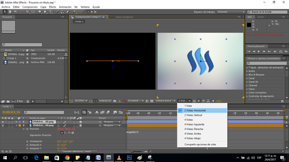Toggle the 3D layer switch for layer 1
The width and height of the screenshot is (289, 162).
click(x=80, y=122)
